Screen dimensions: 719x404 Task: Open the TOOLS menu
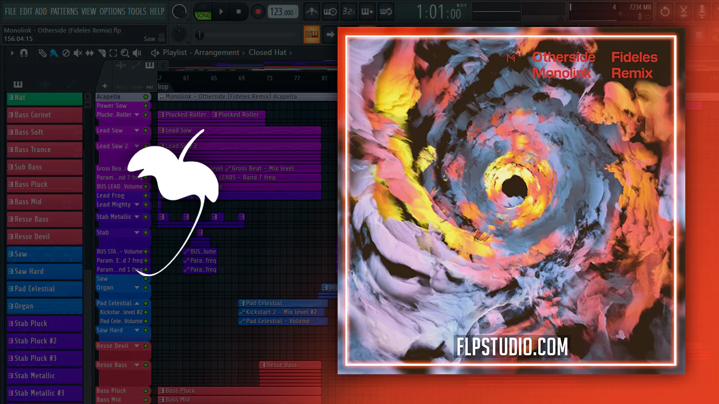pyautogui.click(x=138, y=11)
